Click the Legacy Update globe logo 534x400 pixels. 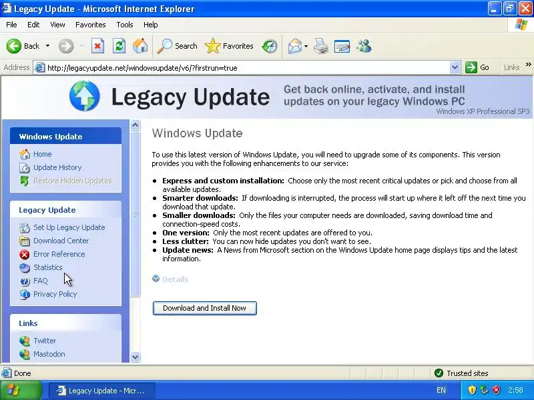[85, 96]
